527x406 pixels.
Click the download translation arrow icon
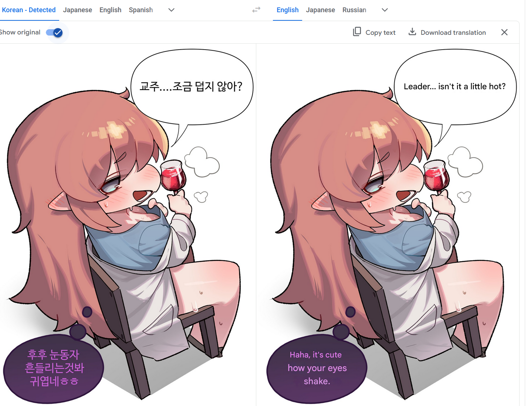tap(412, 32)
